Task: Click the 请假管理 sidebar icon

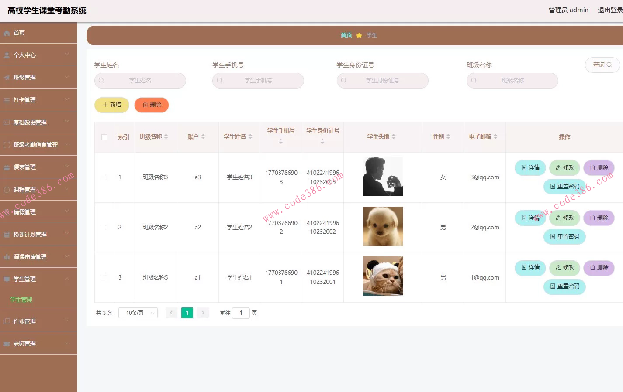Action: [x=6, y=211]
